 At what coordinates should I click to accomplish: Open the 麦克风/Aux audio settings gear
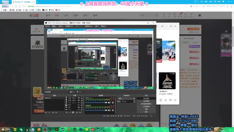113,102
